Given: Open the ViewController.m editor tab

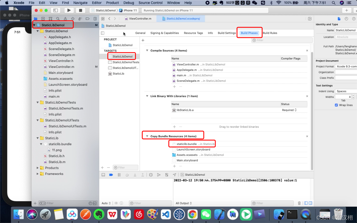Looking at the screenshot, I should click(x=138, y=19).
